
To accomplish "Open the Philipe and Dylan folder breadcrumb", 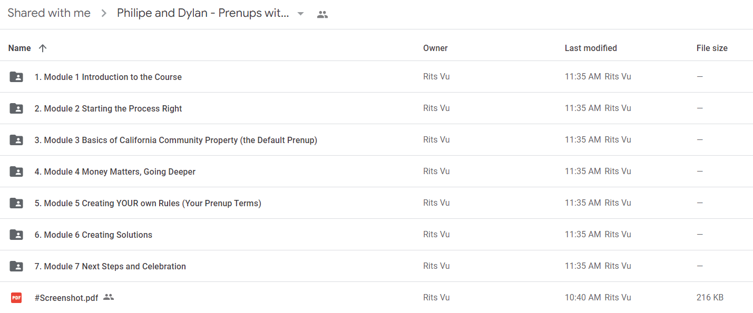I will click(203, 13).
